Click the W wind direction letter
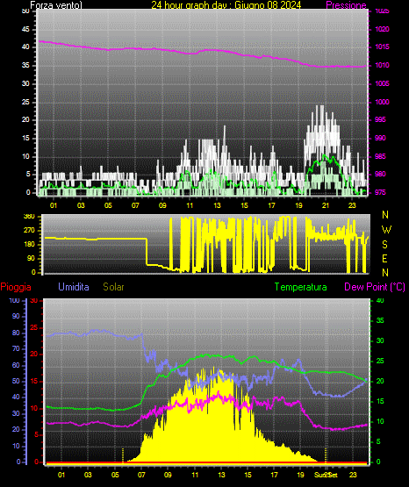This screenshot has width=409, height=487. 386,230
